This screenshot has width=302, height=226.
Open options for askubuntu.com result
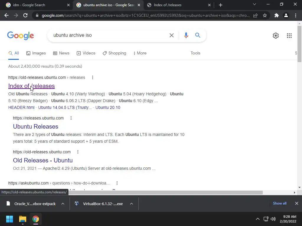pos(117,183)
